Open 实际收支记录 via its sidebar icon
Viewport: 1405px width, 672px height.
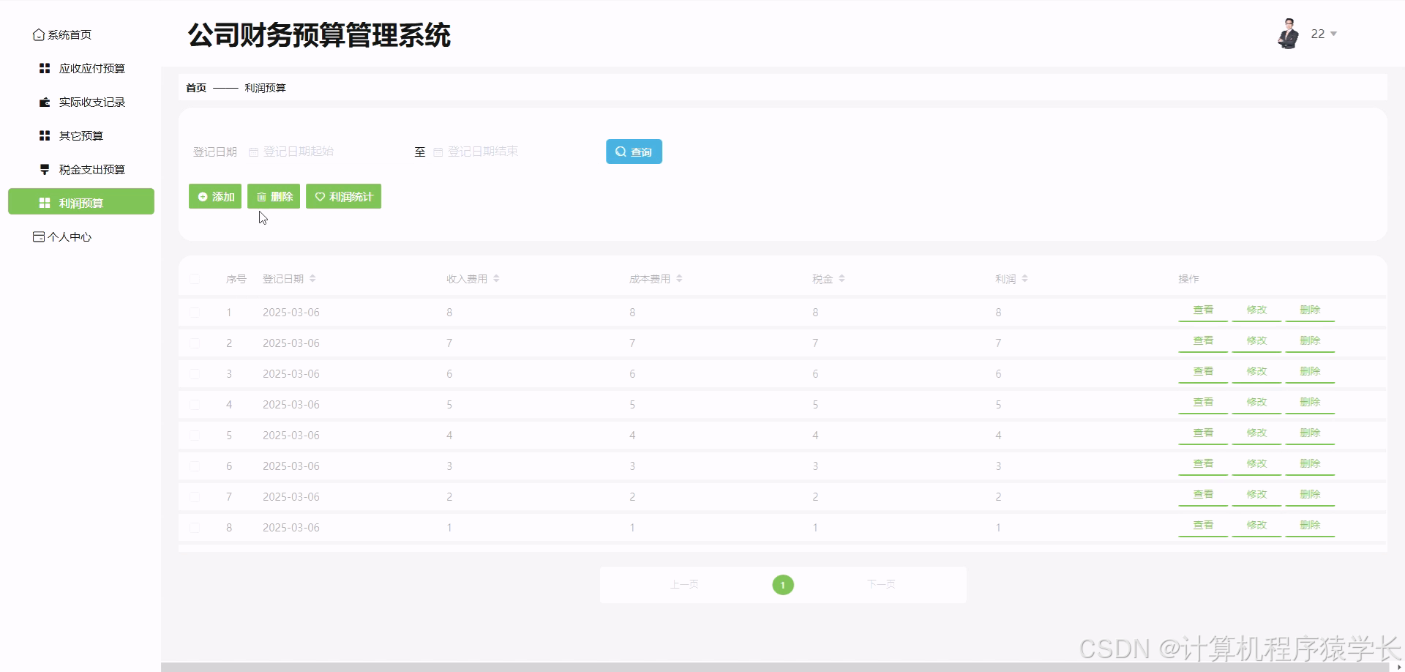tap(44, 102)
